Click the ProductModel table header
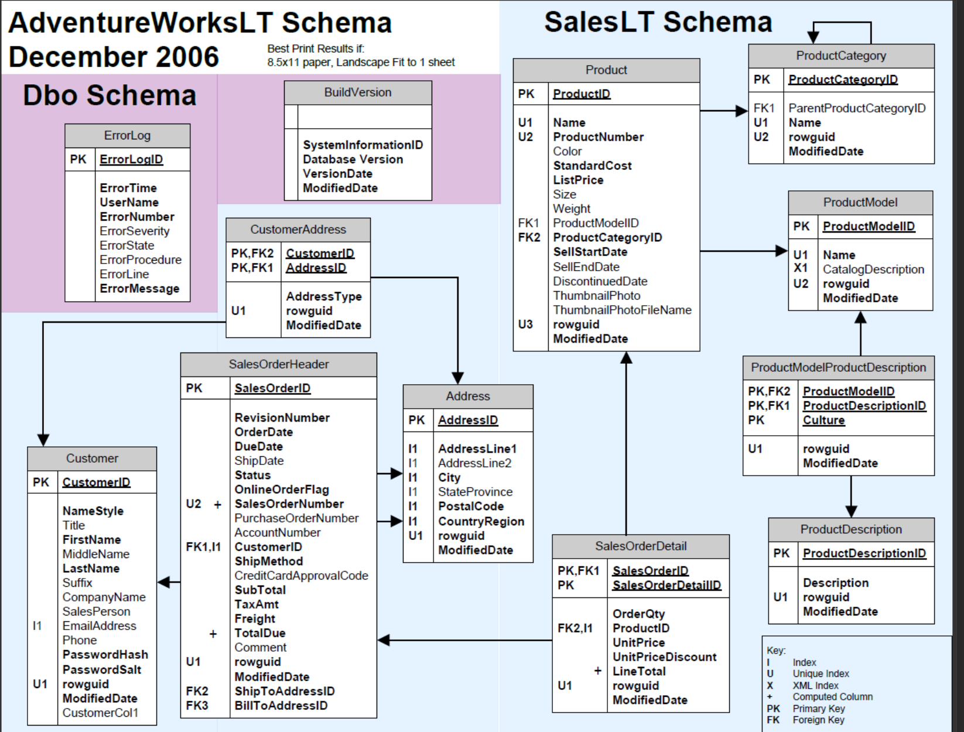This screenshot has height=732, width=964. [x=860, y=203]
